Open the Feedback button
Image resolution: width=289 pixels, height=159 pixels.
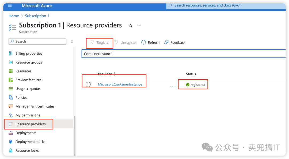point(175,43)
